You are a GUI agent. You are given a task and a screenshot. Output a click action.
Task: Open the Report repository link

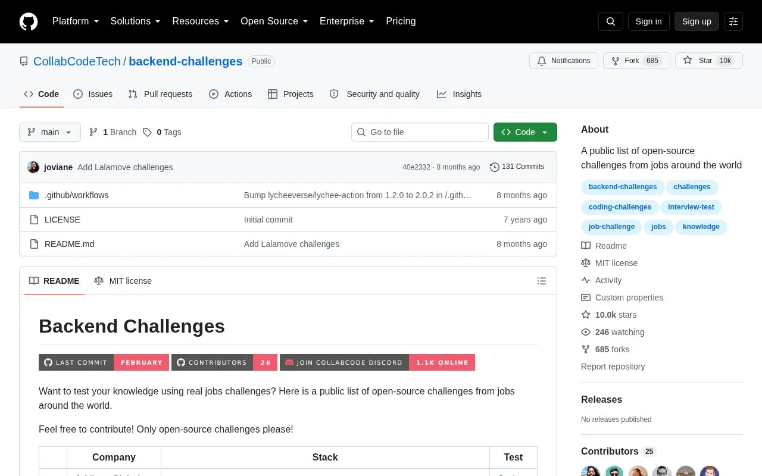613,367
